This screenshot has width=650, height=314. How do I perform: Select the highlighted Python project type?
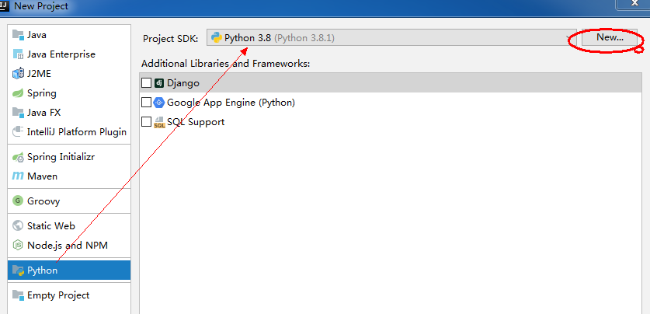point(69,270)
